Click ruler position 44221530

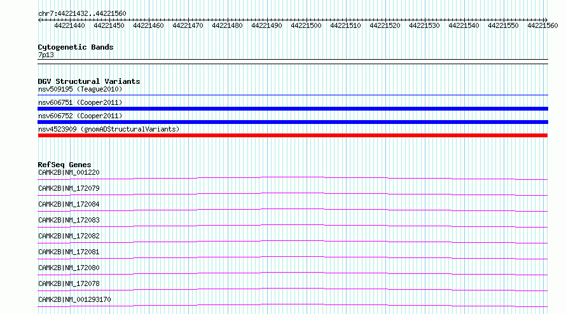click(425, 25)
